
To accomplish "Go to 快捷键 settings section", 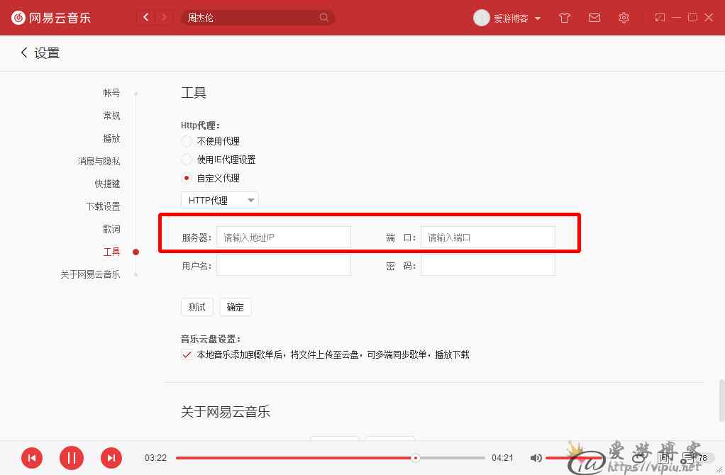I will point(107,184).
